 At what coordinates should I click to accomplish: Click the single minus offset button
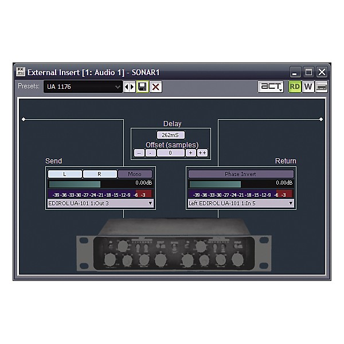point(150,153)
